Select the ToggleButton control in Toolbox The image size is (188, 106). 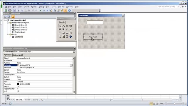70,29
